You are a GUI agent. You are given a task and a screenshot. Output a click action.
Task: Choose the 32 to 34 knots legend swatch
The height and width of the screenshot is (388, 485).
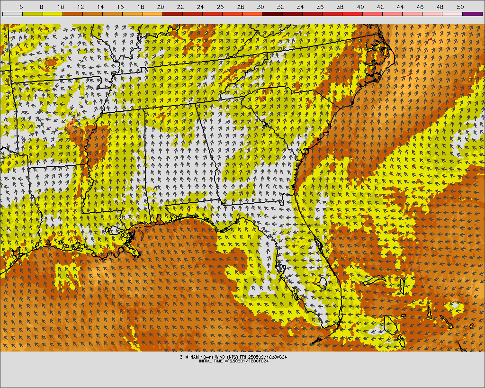[293, 14]
